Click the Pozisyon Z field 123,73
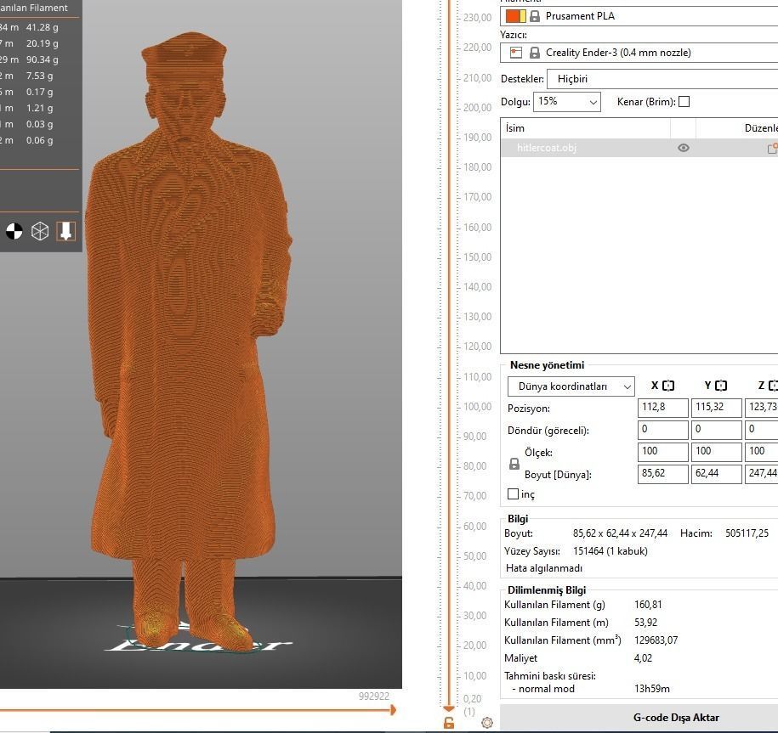778x733 pixels. pyautogui.click(x=762, y=408)
